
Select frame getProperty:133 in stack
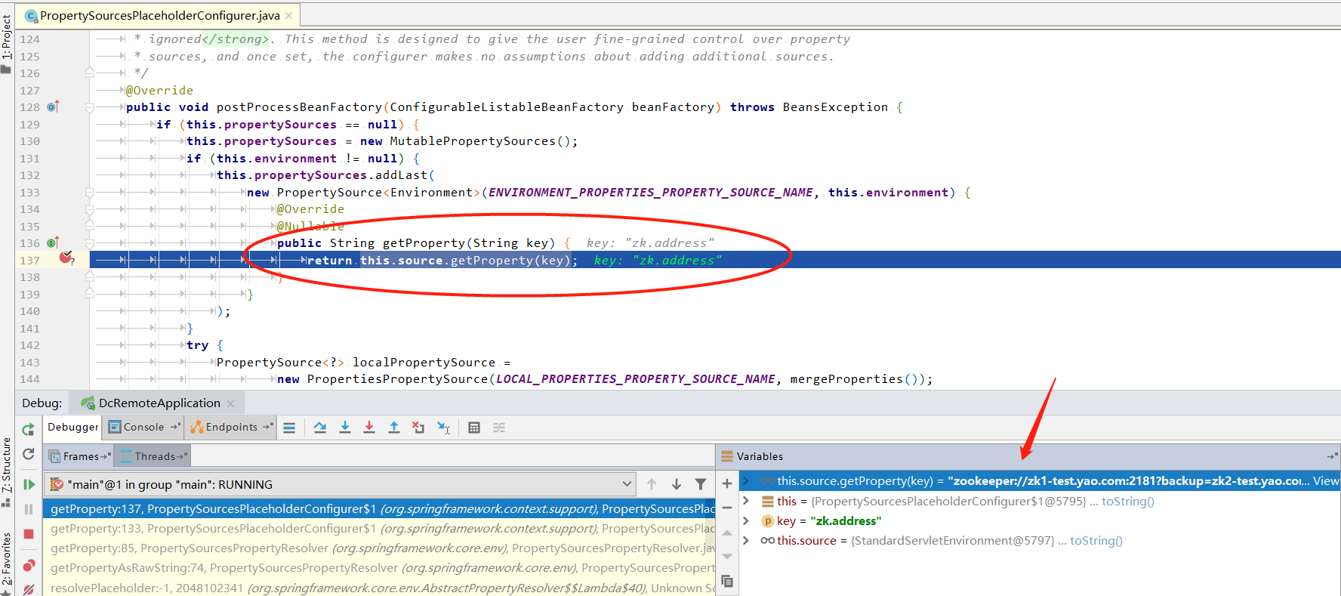[x=379, y=529]
